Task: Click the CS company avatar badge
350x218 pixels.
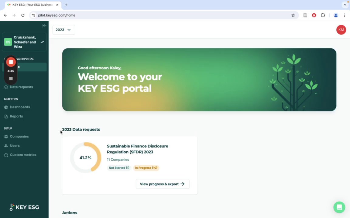Action: pos(8,42)
